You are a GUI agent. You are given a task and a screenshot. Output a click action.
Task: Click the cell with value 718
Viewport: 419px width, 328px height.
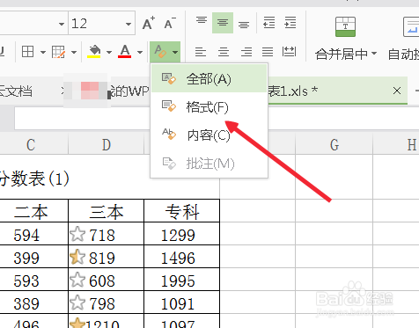(x=107, y=234)
